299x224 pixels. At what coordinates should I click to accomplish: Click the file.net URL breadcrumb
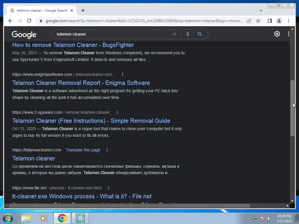pos(57,188)
